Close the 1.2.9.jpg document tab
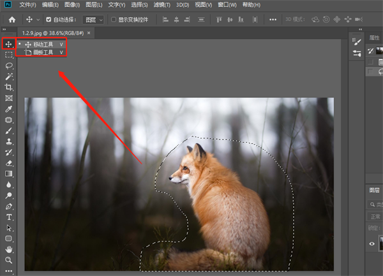The width and height of the screenshot is (383, 276). [89, 32]
